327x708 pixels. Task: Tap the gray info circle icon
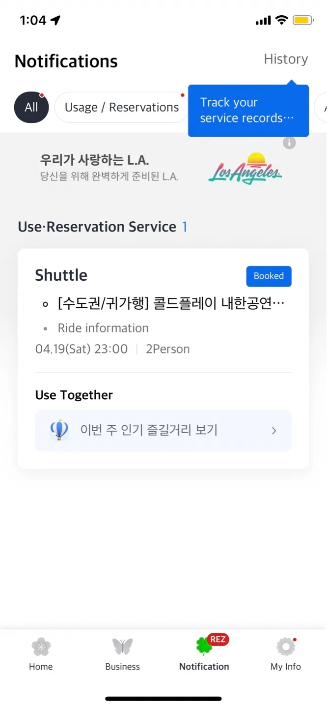pos(289,143)
